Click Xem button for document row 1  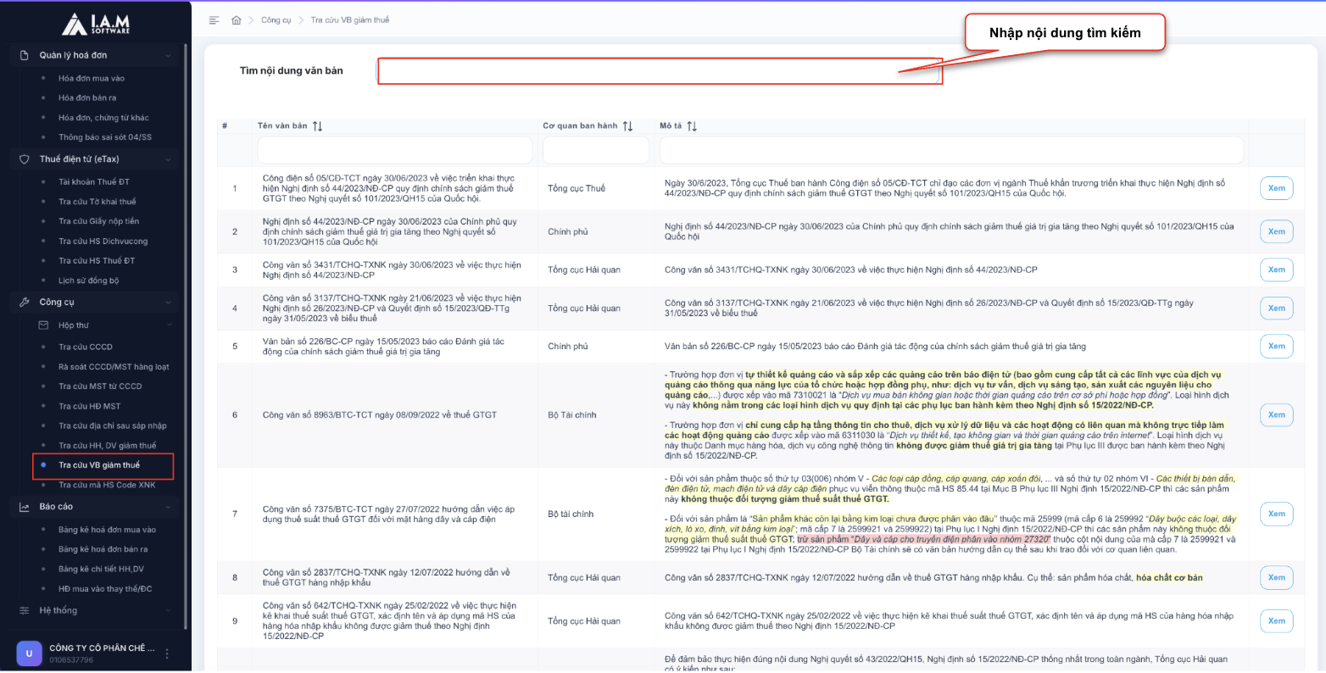point(1276,188)
